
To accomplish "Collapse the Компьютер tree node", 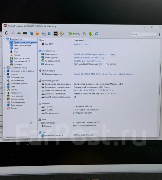I will (4, 39).
